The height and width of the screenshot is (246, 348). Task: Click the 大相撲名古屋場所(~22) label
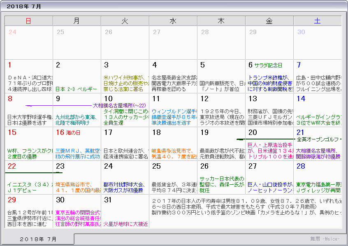point(119,106)
